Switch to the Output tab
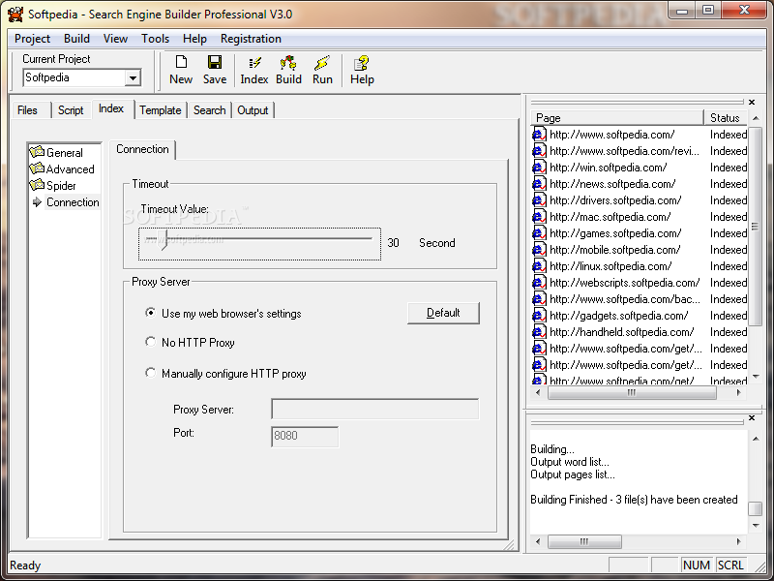Screen dimensions: 774x581 point(253,110)
